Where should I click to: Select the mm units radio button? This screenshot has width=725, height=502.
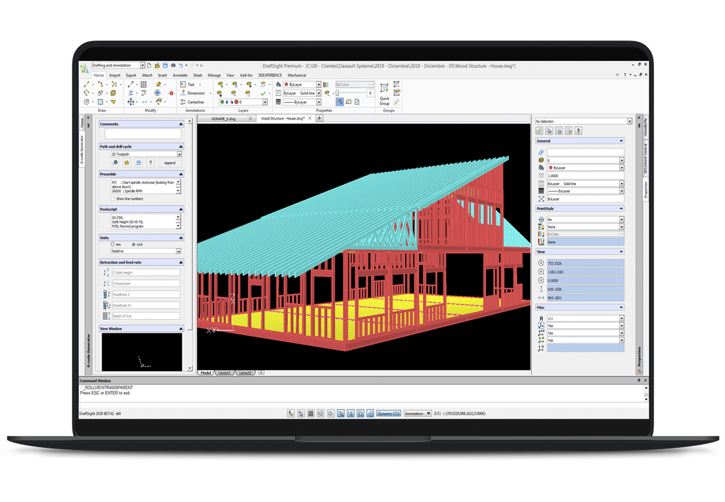112,244
